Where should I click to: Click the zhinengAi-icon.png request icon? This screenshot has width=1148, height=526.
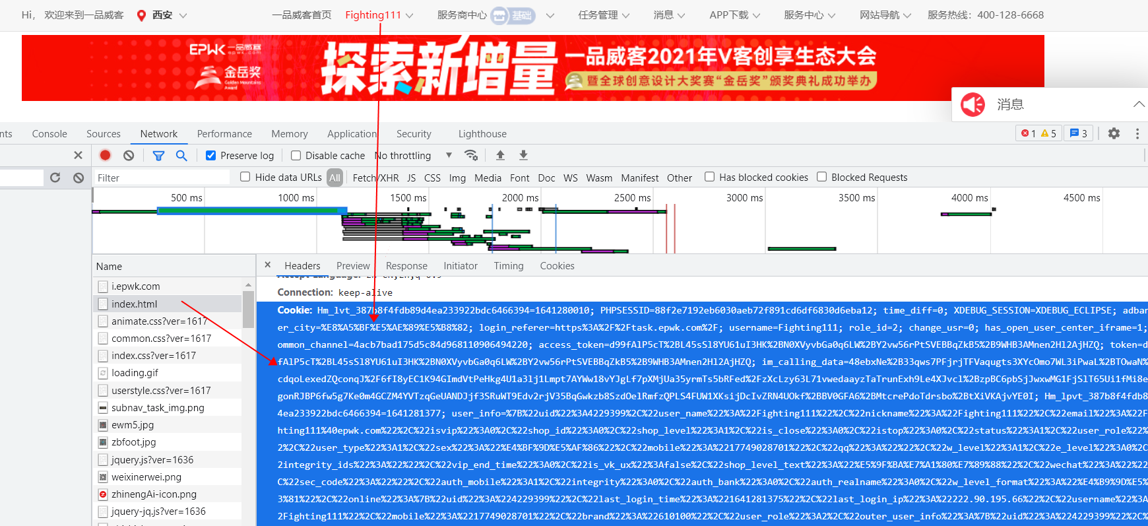pyautogui.click(x=103, y=494)
